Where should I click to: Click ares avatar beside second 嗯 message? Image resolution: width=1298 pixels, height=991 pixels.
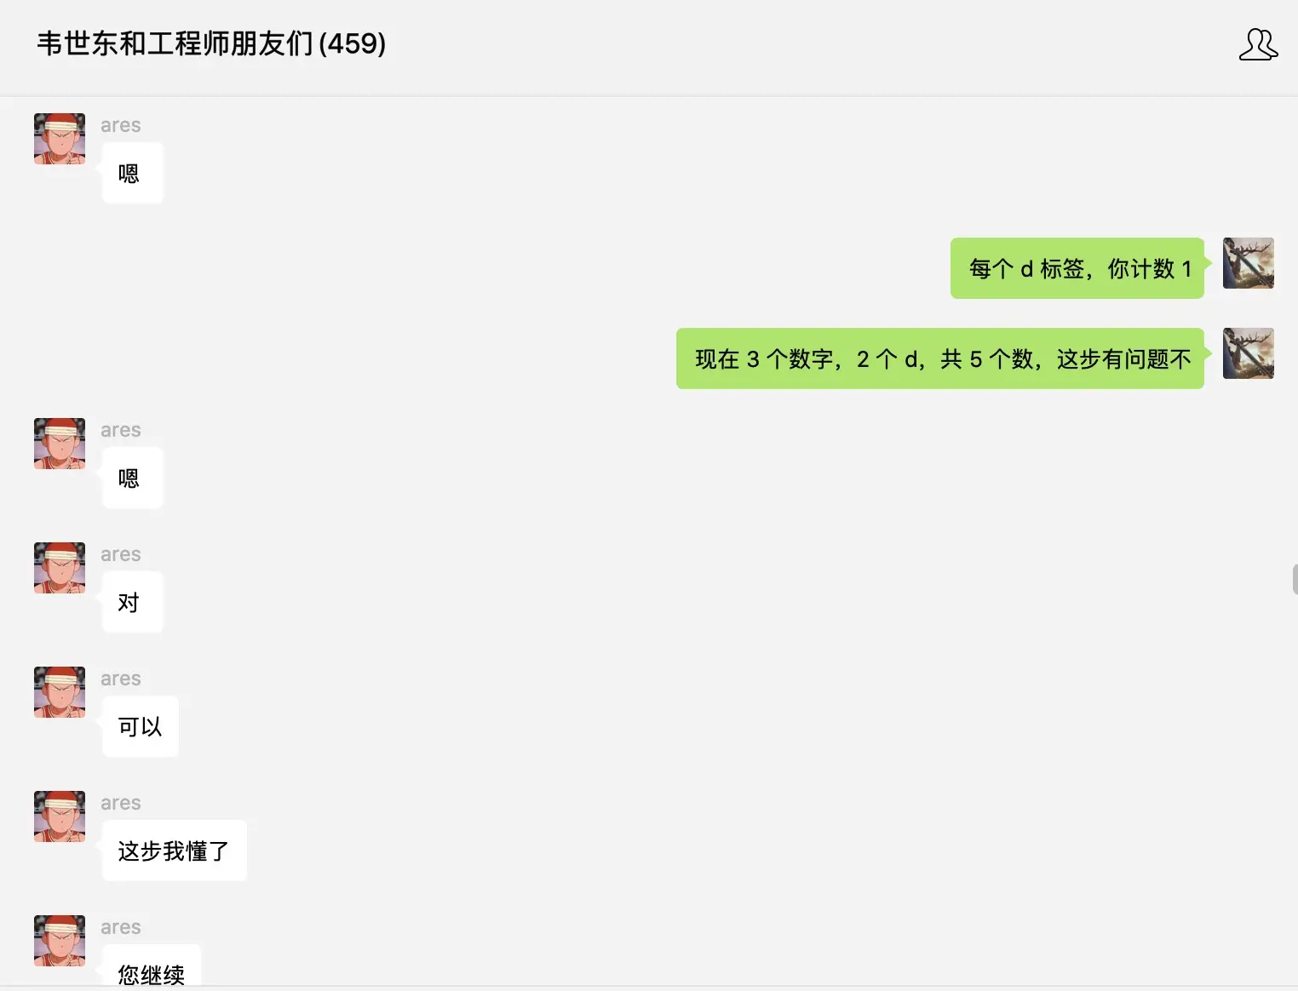click(60, 444)
